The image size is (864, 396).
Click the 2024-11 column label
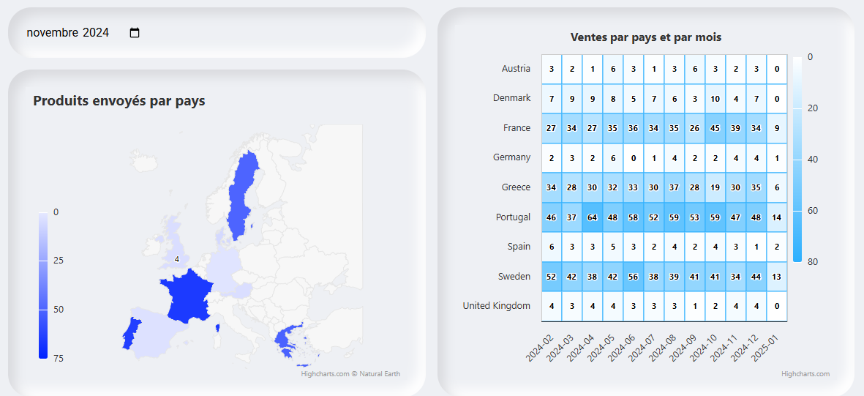(724, 348)
